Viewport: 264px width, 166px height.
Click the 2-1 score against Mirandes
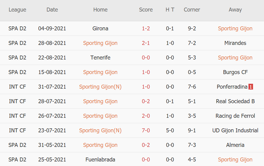point(146,43)
